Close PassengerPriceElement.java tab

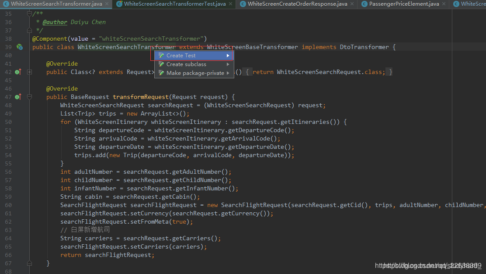(x=444, y=4)
